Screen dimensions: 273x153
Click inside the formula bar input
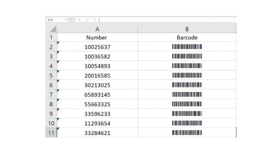point(168,20)
